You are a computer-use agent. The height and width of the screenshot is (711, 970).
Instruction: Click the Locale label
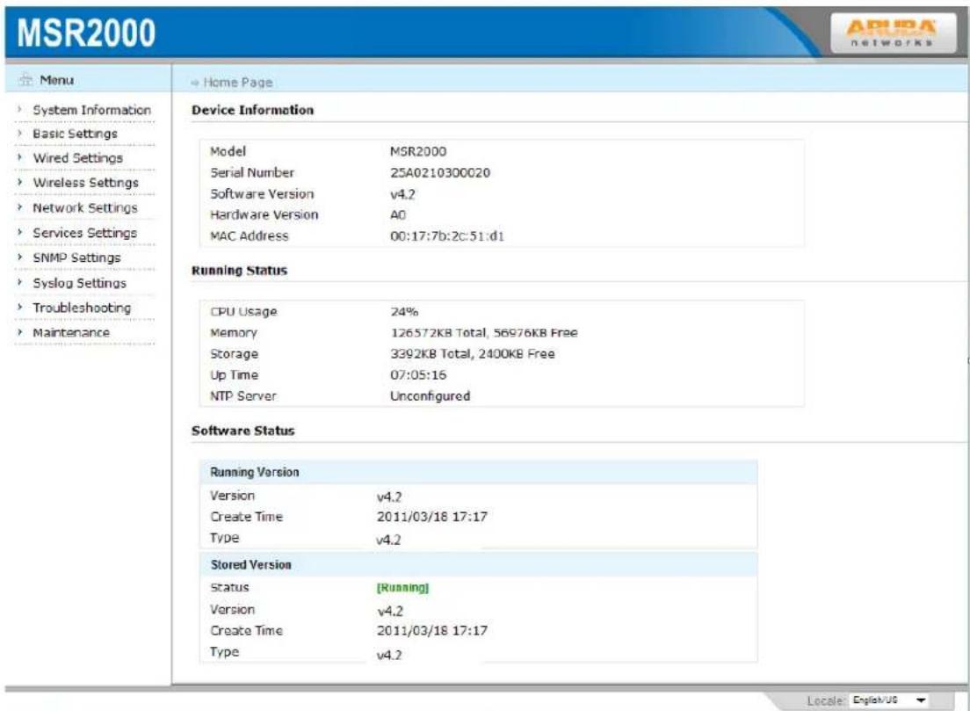pyautogui.click(x=825, y=700)
